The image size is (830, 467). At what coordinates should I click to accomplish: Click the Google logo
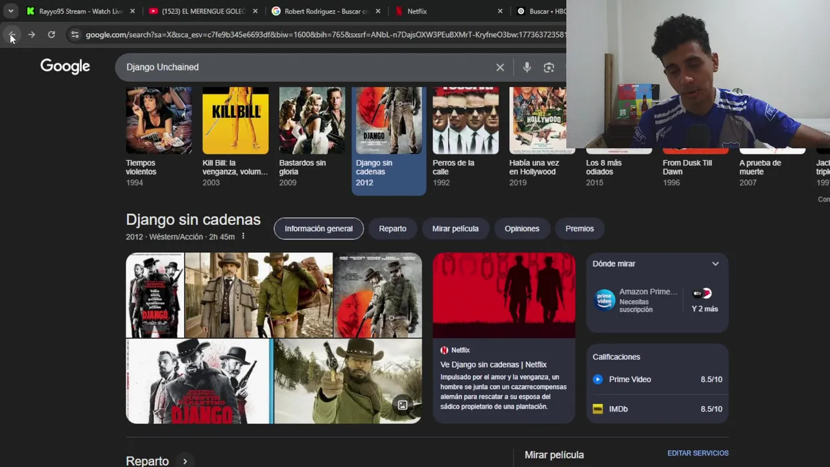click(x=65, y=66)
